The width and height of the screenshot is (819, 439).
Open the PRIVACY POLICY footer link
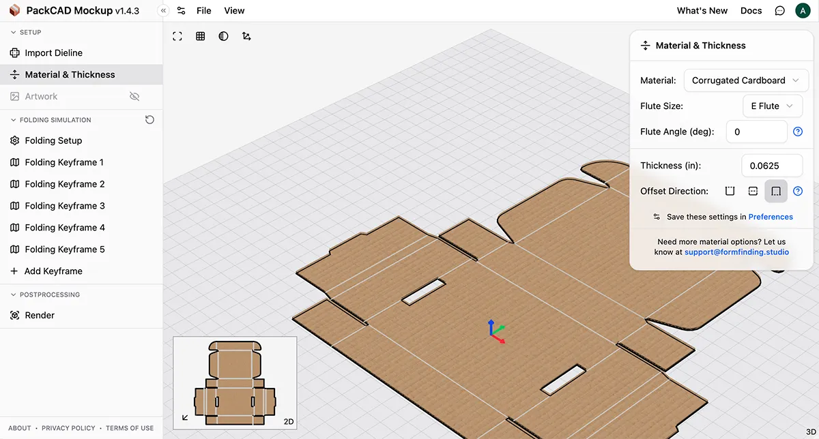68,428
